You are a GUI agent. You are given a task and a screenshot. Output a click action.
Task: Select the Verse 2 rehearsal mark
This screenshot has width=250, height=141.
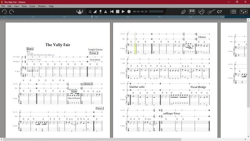click(x=100, y=108)
